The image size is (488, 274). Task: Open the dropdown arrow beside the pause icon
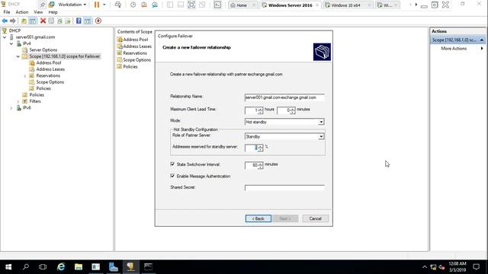pos(104,5)
